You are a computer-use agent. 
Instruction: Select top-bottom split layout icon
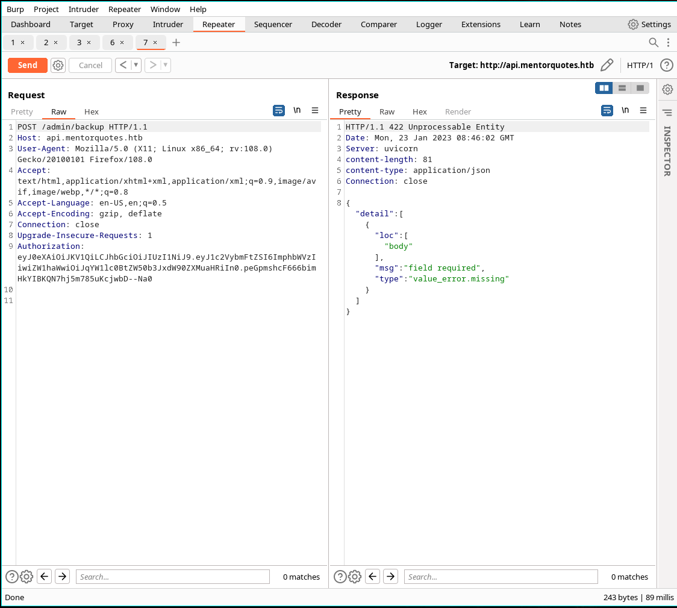tap(622, 88)
